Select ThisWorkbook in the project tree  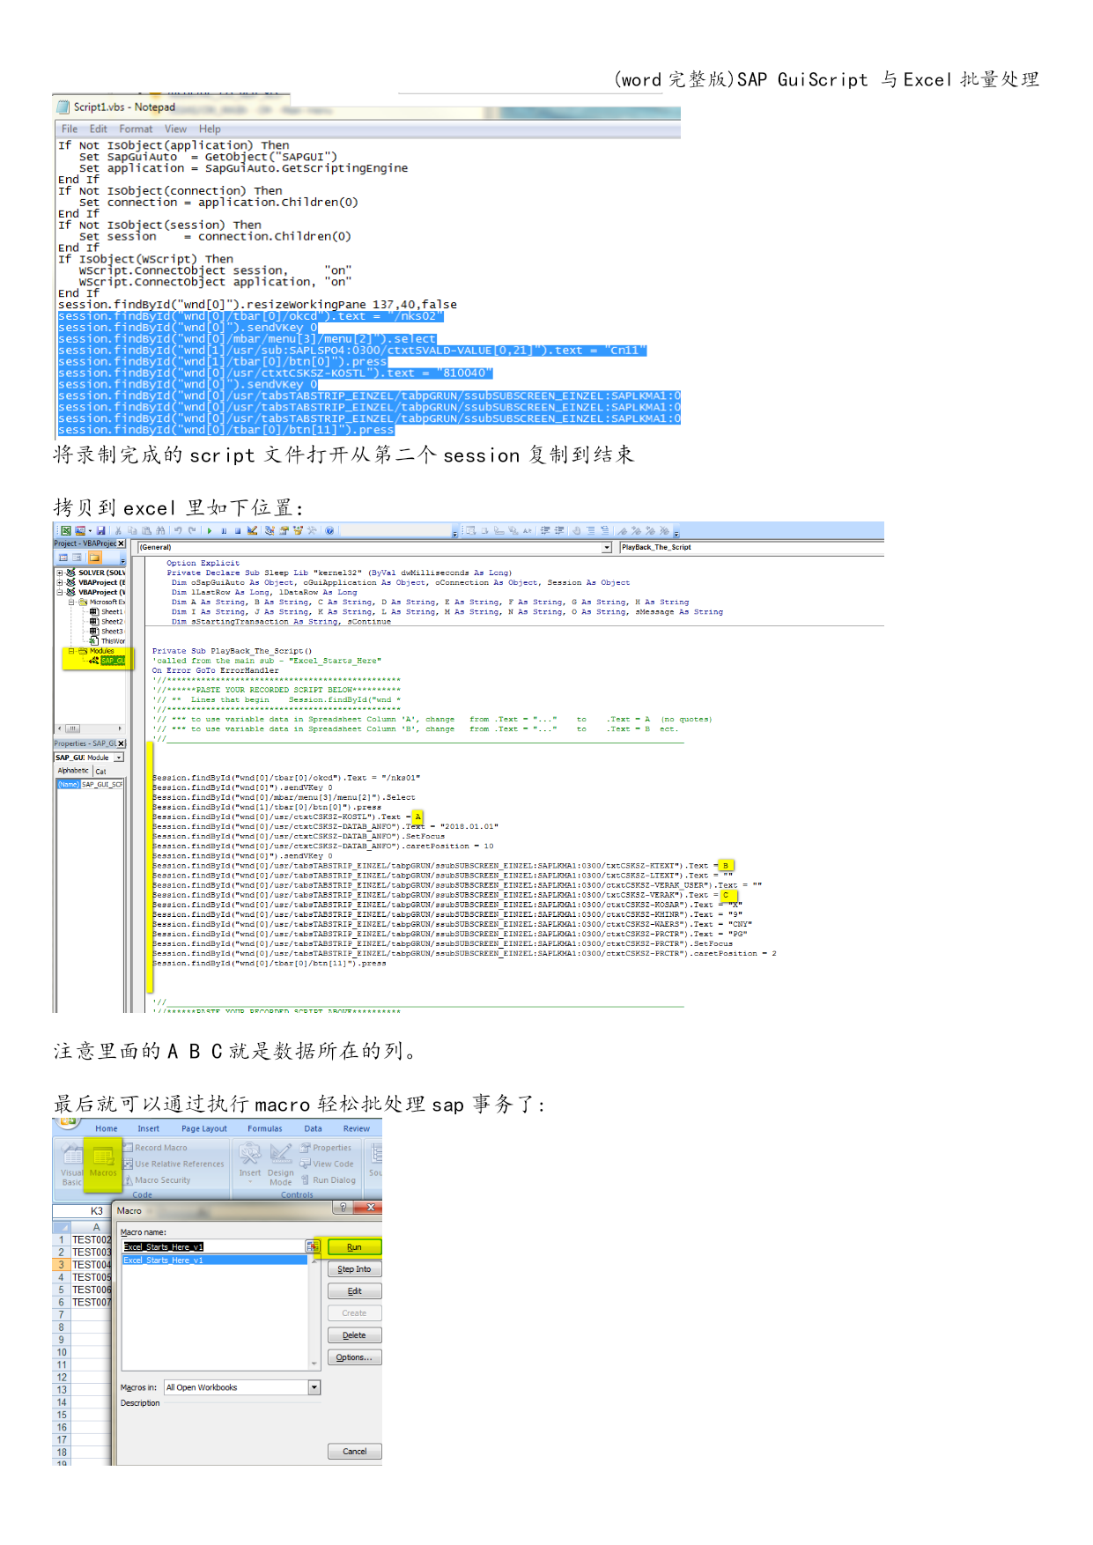point(107,641)
